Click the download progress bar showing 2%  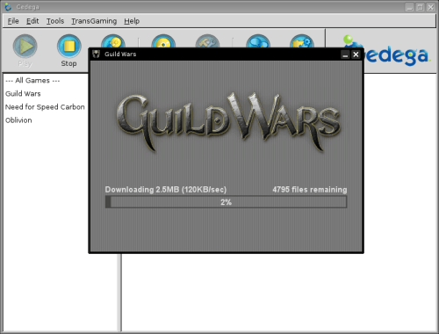(226, 202)
